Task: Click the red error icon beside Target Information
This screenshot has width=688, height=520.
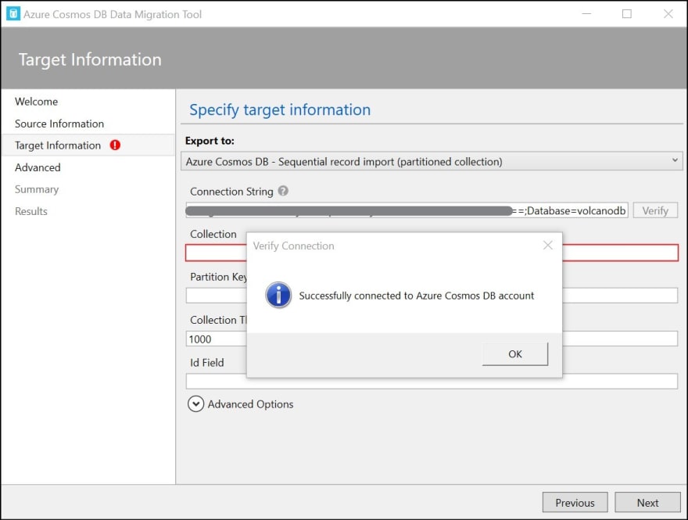Action: pyautogui.click(x=115, y=145)
